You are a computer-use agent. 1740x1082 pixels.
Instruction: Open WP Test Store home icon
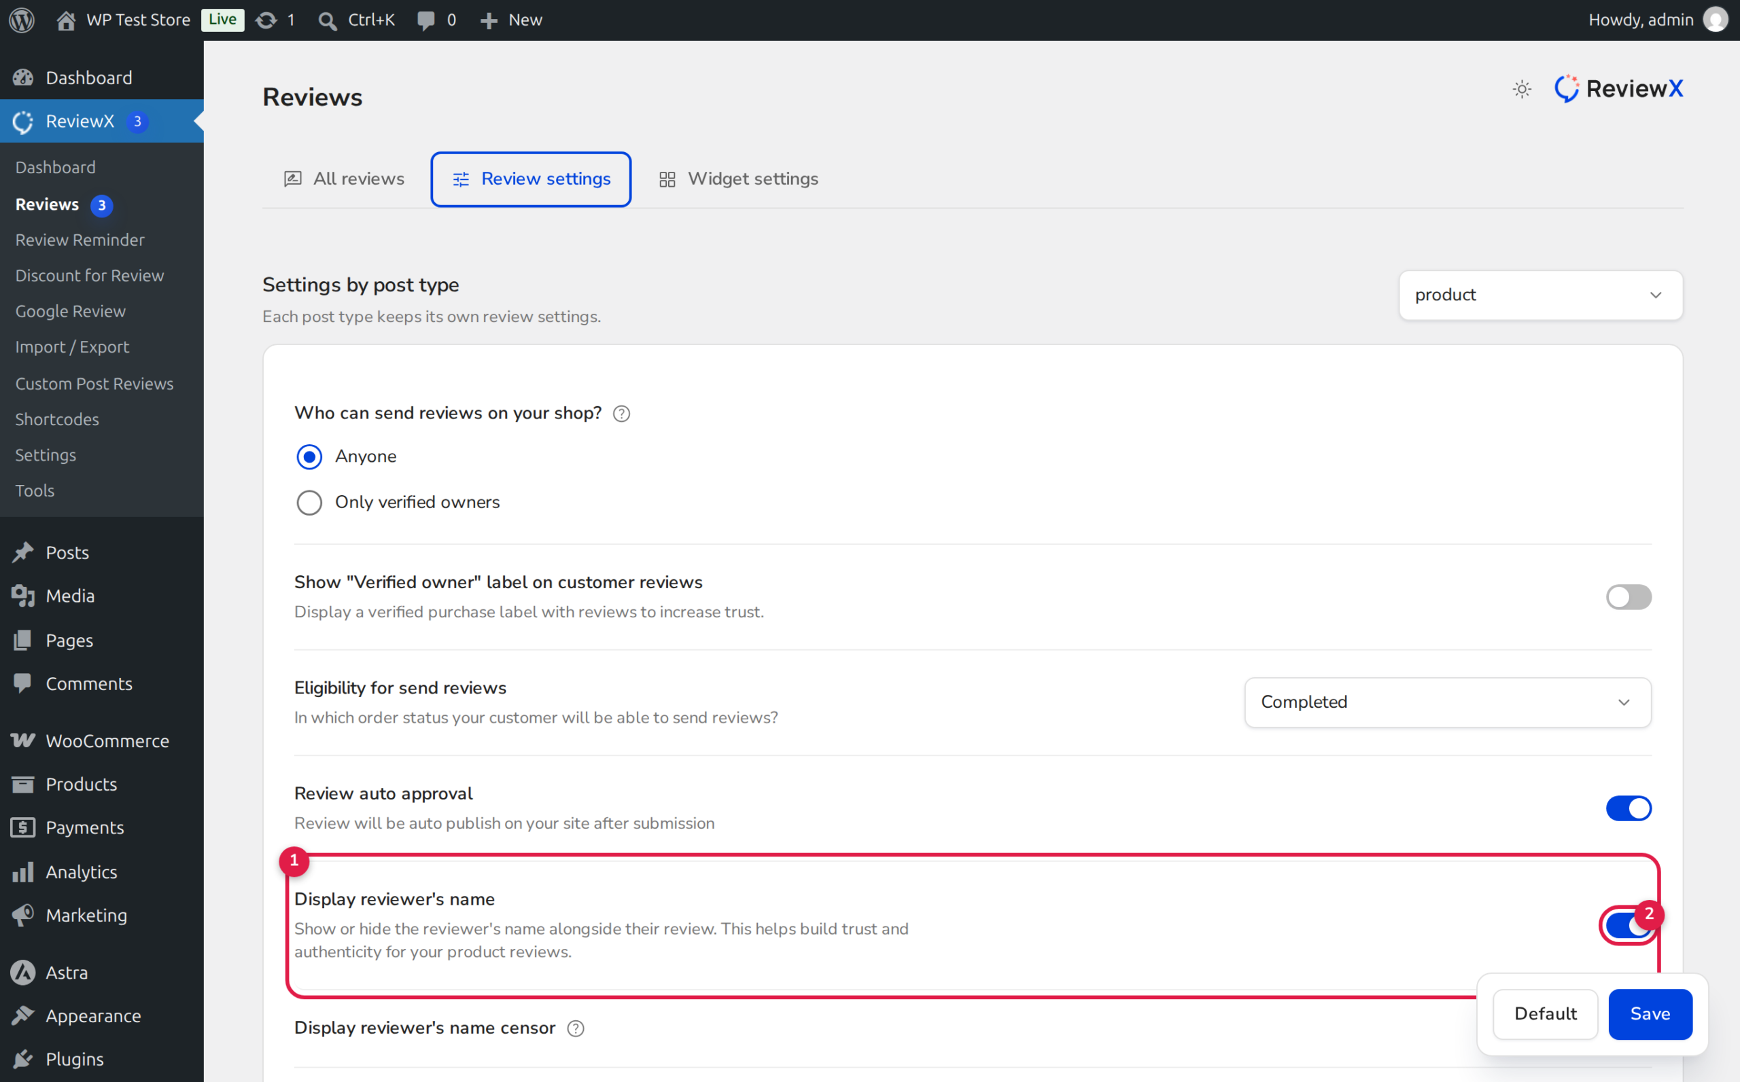[x=66, y=20]
